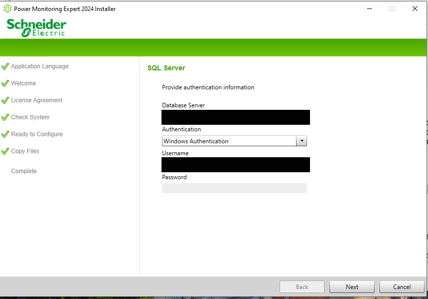Click the Authentication label
The width and height of the screenshot is (428, 299).
click(181, 129)
